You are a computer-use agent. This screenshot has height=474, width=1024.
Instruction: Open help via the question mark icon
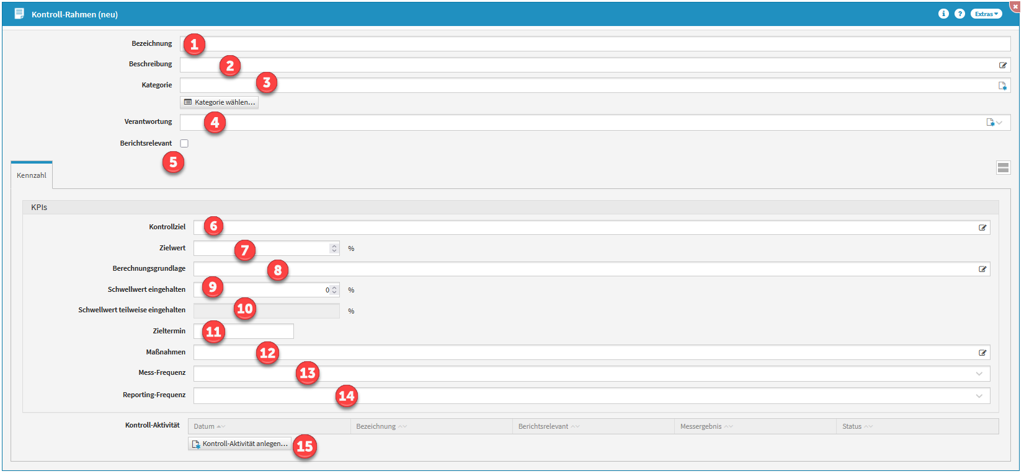(959, 14)
